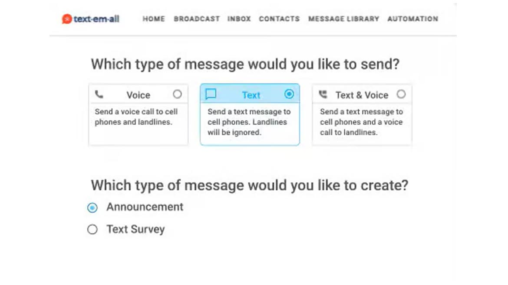Click the text-em-all logo icon
Image resolution: width=508 pixels, height=285 pixels.
(66, 19)
